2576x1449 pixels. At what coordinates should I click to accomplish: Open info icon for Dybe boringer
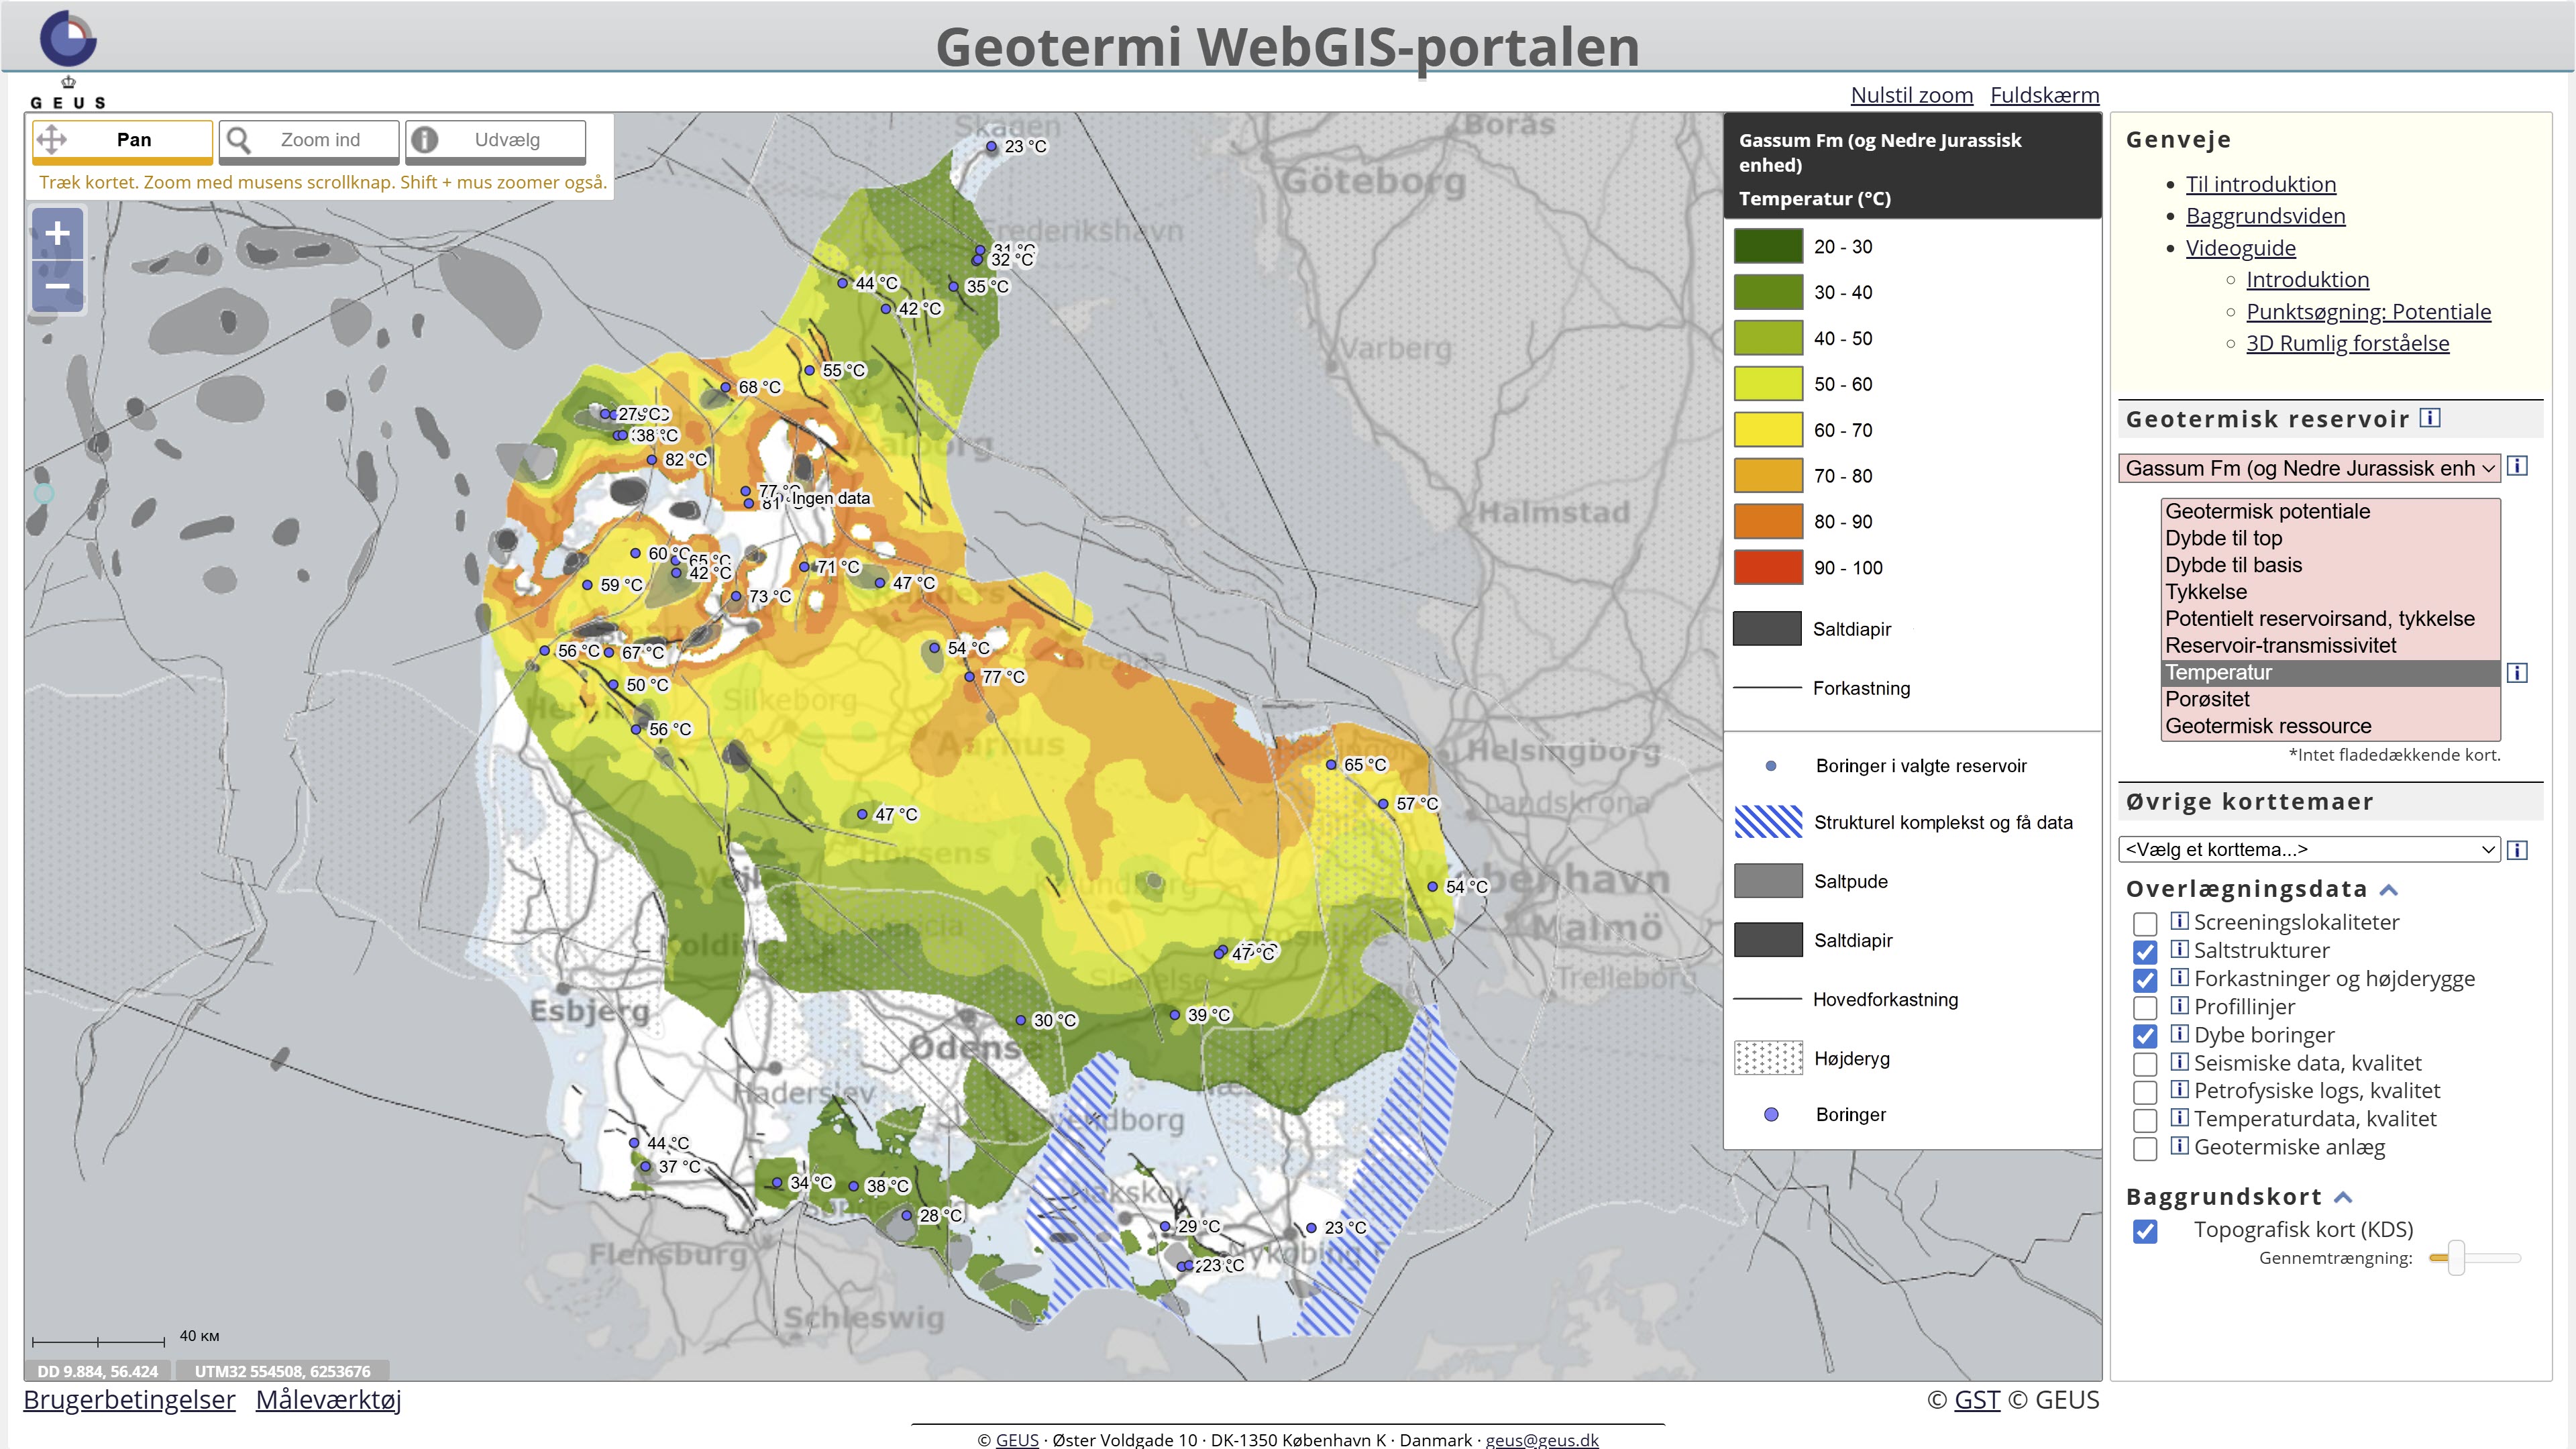click(2179, 1034)
